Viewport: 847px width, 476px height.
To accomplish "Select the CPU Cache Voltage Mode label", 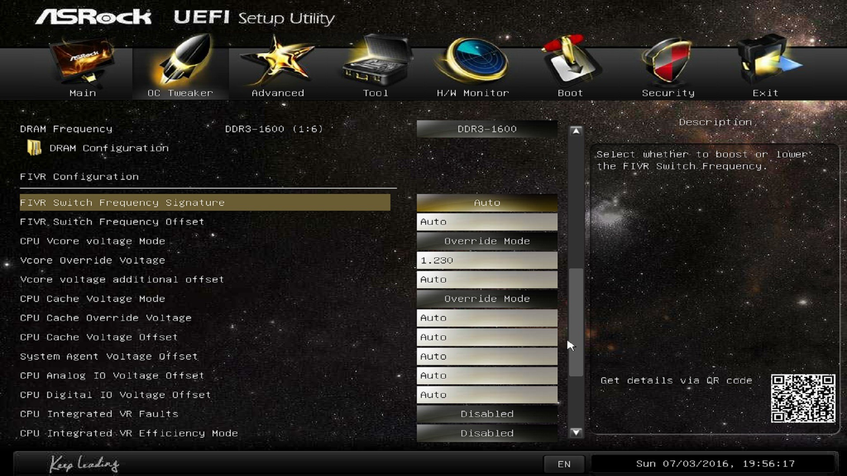I will [x=92, y=299].
